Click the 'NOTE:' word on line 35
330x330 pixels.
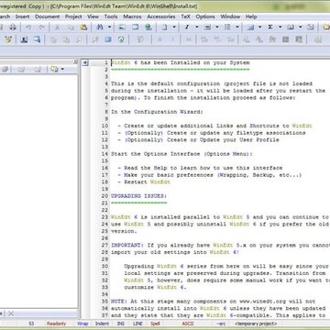119,302
